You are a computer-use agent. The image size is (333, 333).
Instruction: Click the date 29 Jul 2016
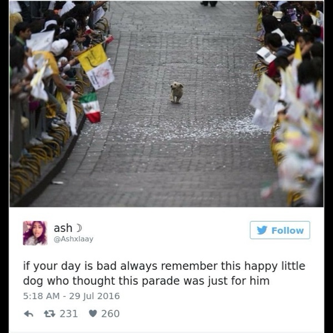[94, 296]
